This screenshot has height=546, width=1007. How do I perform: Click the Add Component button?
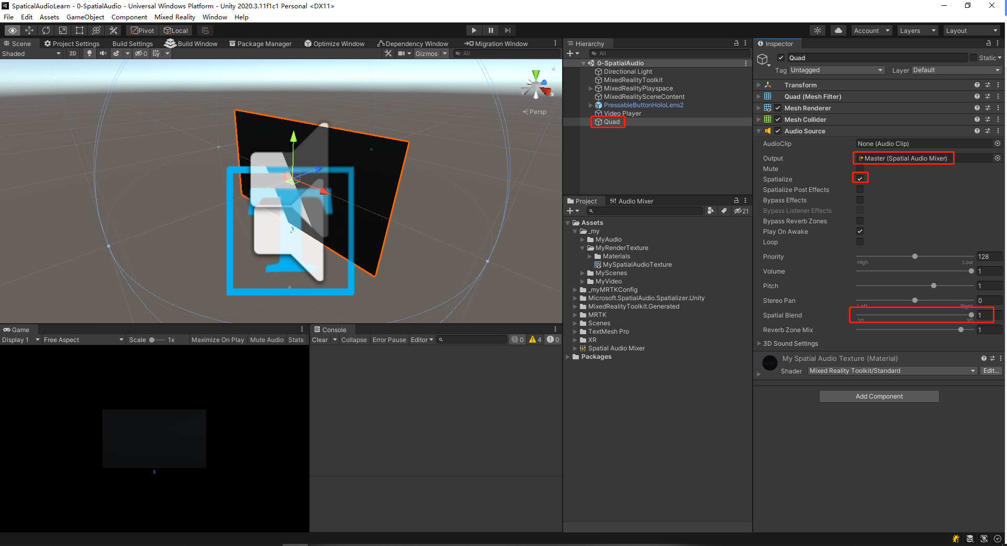[879, 396]
